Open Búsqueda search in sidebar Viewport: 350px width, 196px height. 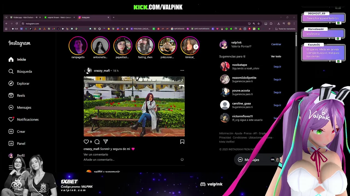[20, 71]
